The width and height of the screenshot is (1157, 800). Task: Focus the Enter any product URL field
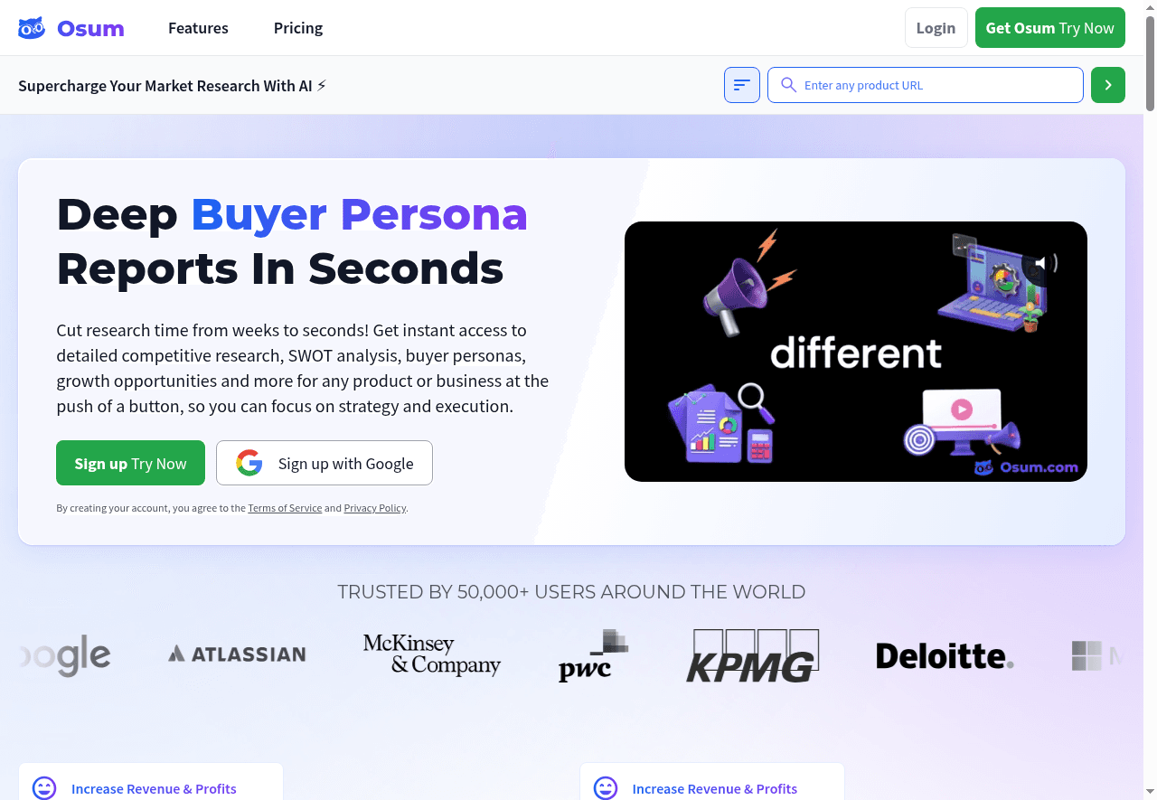pos(926,85)
